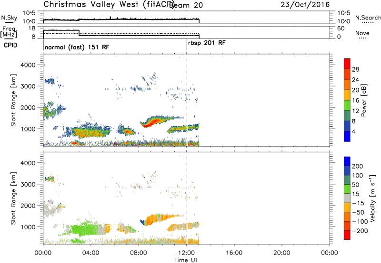Click '28' on the Power colorbar scale
The height and width of the screenshot is (263, 381).
(355, 69)
